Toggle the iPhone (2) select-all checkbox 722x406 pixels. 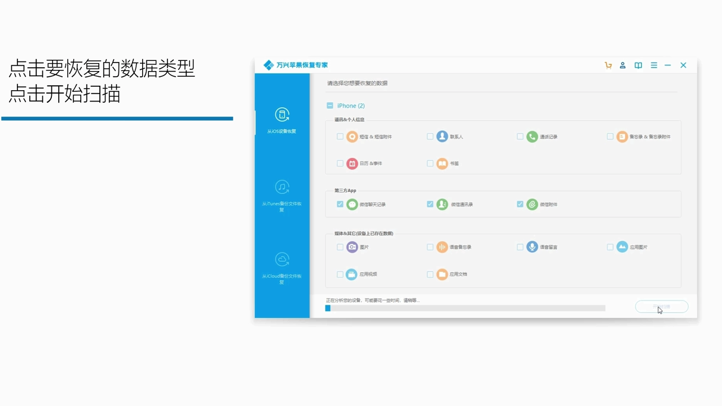330,105
